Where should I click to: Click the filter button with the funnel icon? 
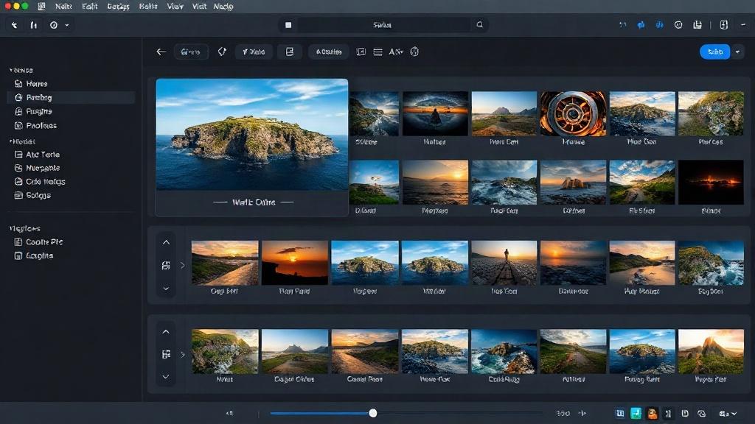pos(254,52)
